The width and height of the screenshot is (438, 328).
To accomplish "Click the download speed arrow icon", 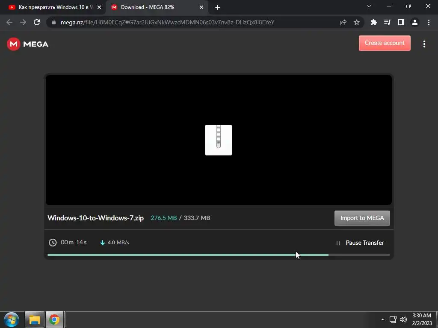I will 103,243.
